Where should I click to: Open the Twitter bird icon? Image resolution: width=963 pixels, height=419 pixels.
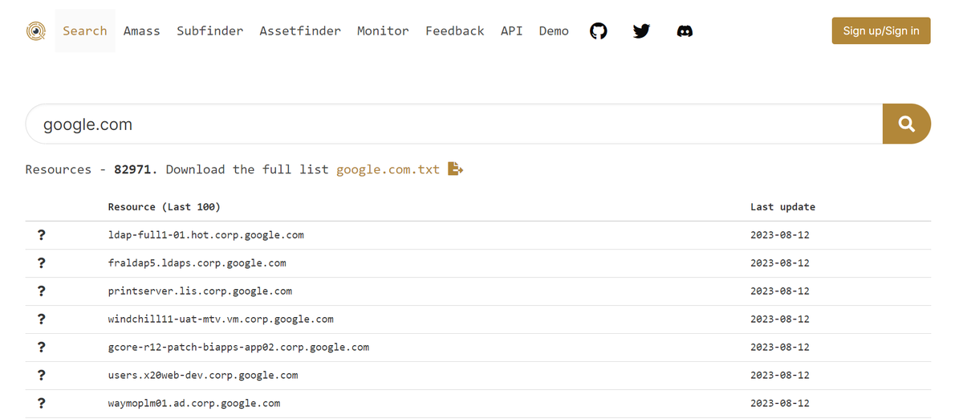pyautogui.click(x=641, y=31)
